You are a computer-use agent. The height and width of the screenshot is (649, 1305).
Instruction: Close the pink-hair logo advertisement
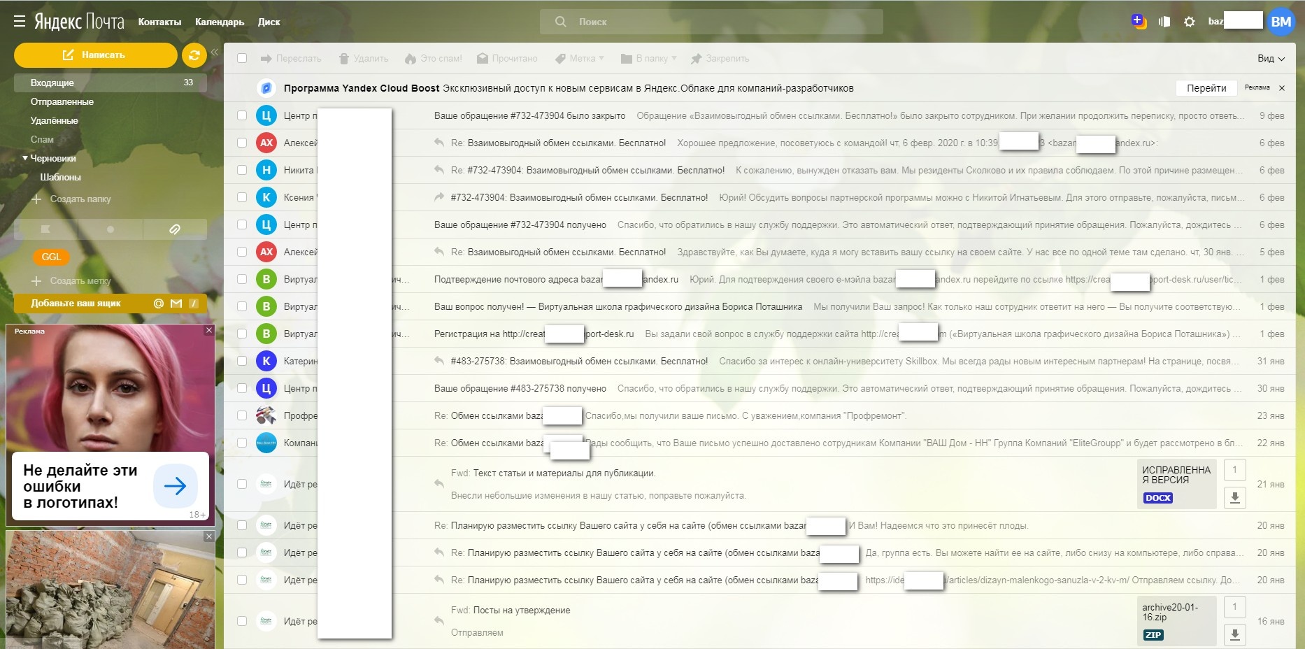coord(208,330)
